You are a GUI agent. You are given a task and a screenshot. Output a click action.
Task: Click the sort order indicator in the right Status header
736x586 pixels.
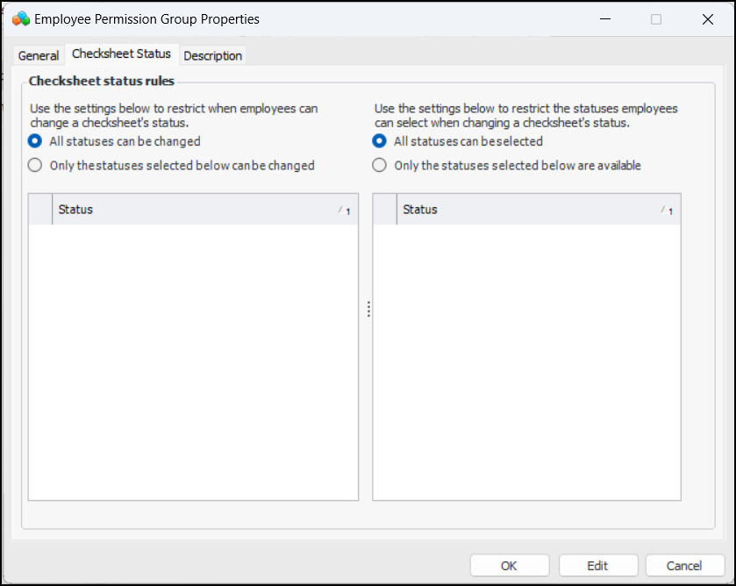(667, 210)
